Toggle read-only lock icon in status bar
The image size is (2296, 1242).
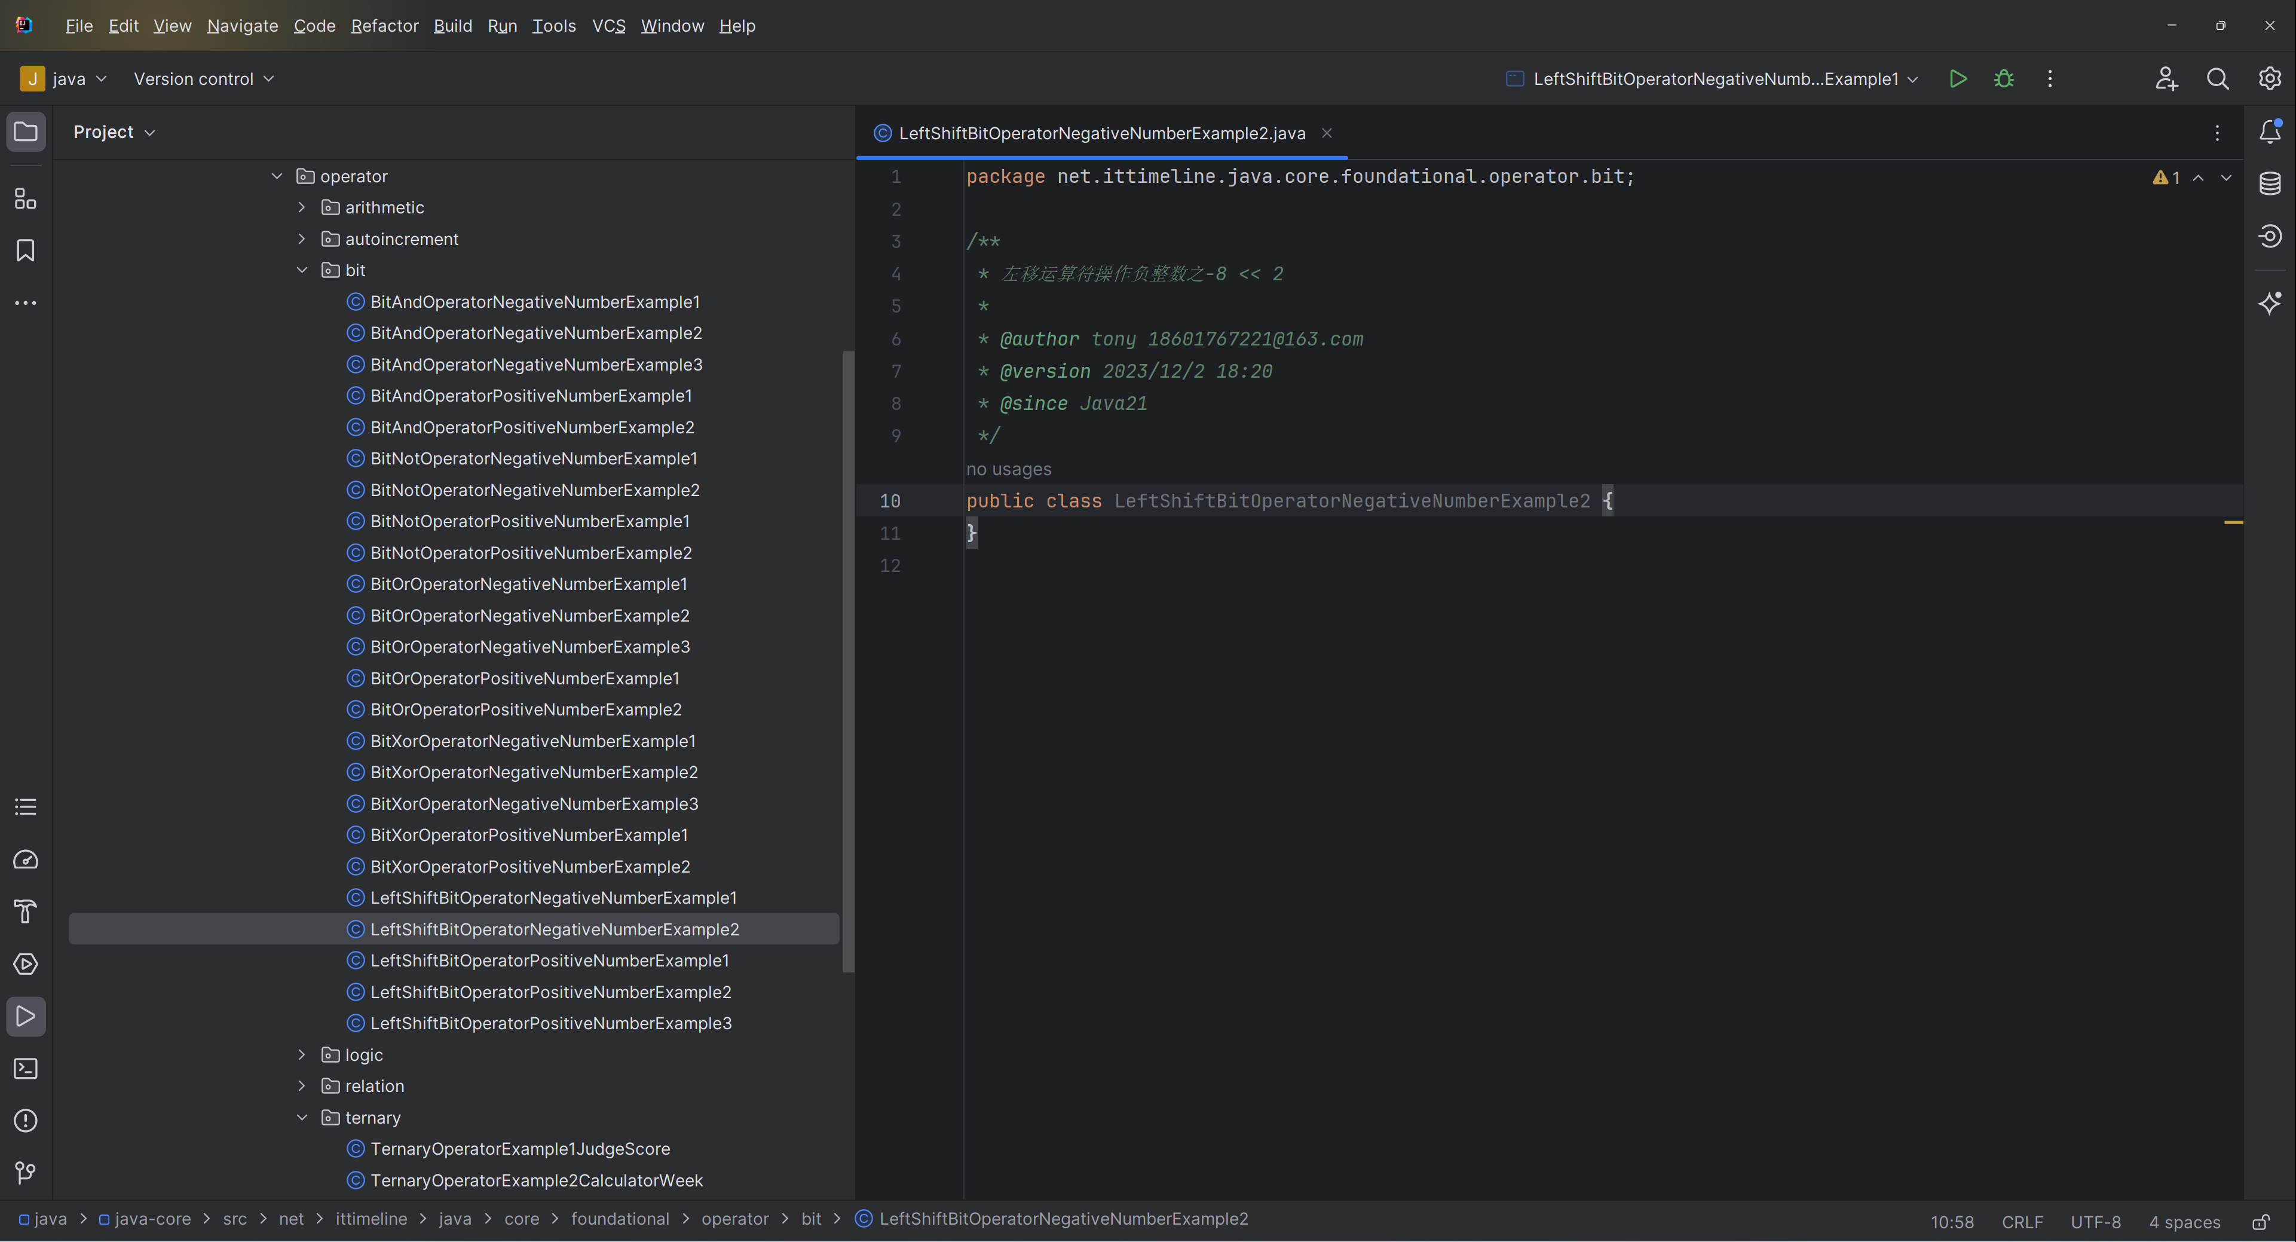2260,1222
